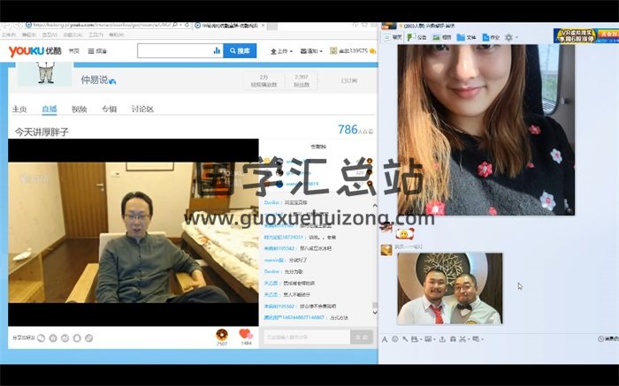
Task: Click the heart like icon (1484)
Action: pyautogui.click(x=246, y=335)
